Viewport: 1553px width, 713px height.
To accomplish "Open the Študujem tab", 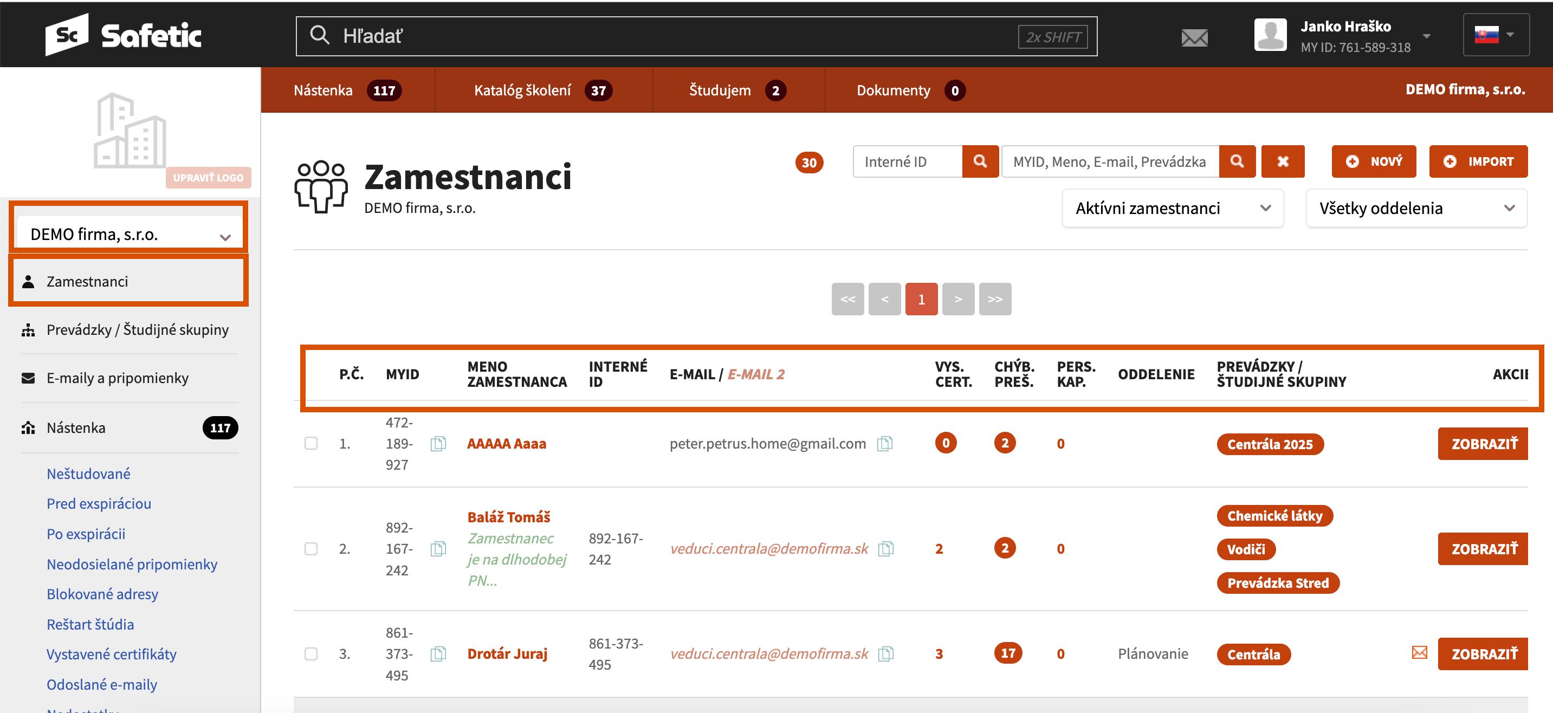I will click(738, 90).
